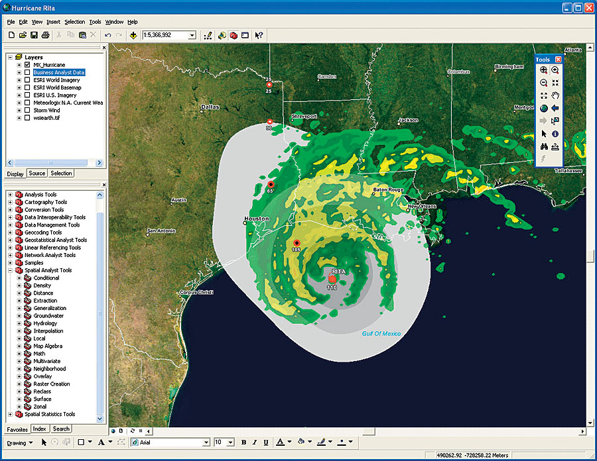Switch to the Selection tab in contents

tap(61, 174)
